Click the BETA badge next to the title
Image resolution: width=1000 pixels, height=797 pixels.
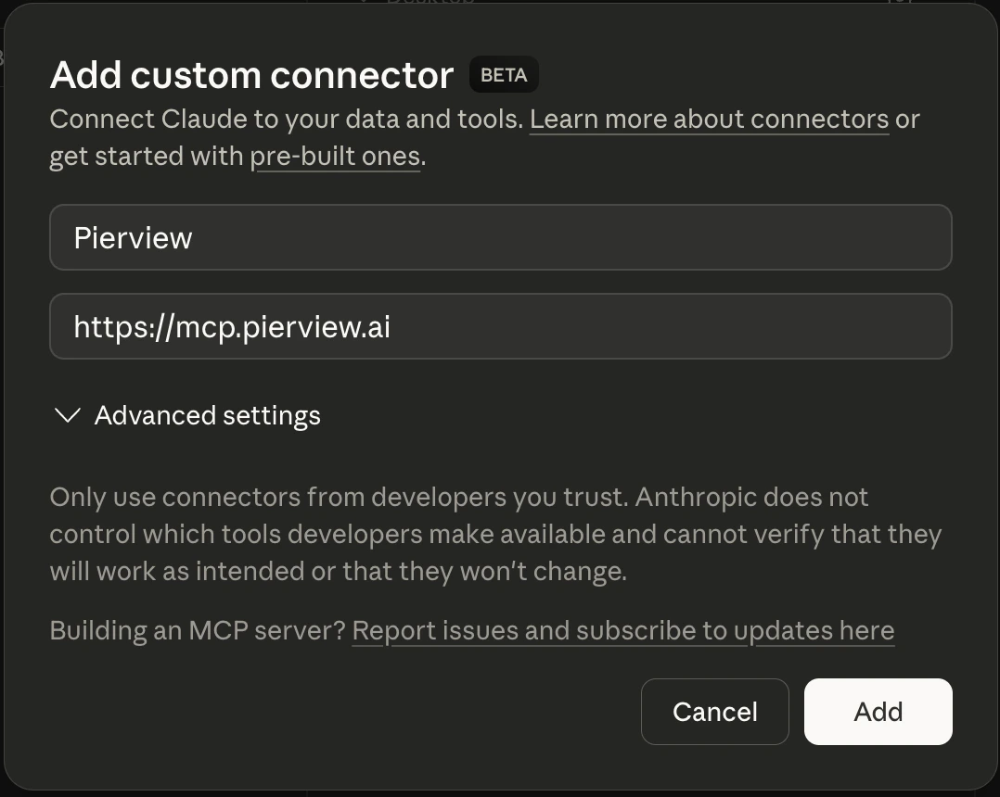click(504, 74)
